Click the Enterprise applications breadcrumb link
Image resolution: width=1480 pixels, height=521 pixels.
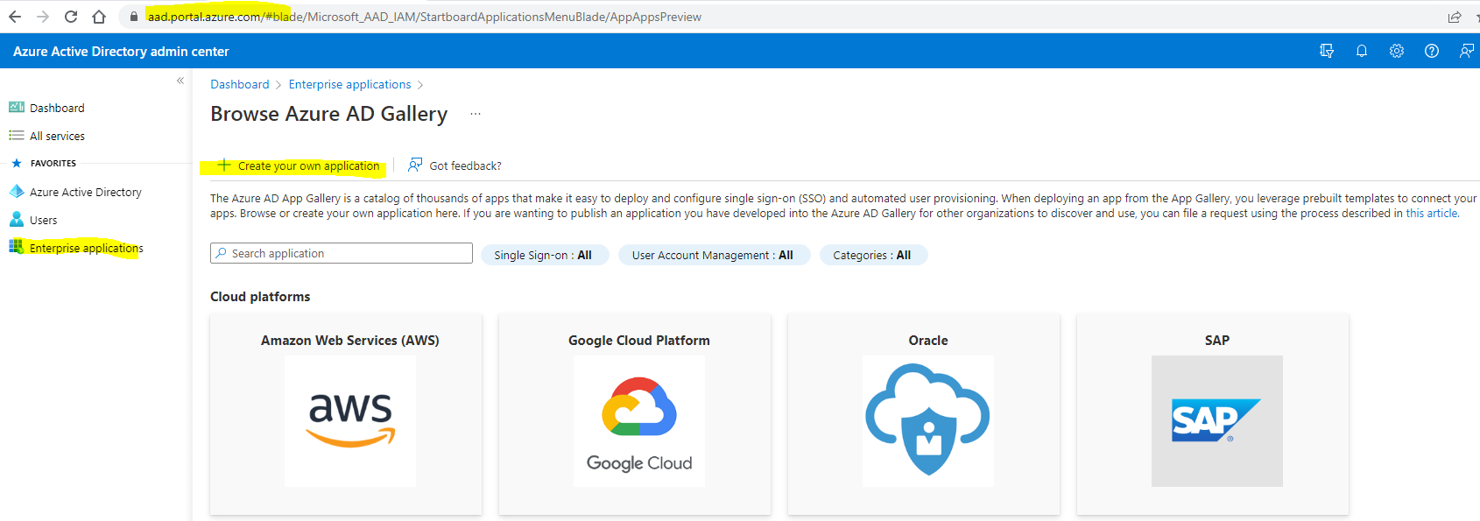tap(349, 84)
